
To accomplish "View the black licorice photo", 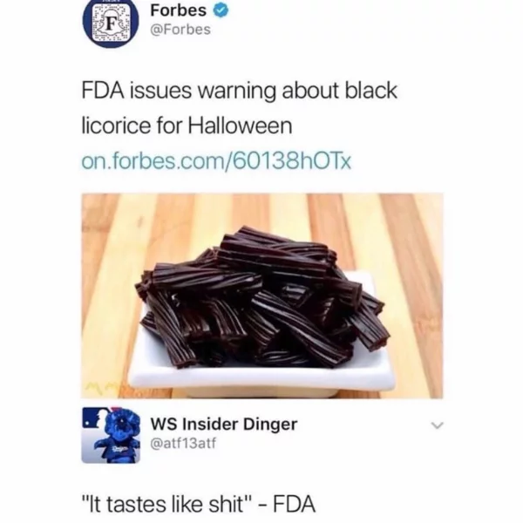I will click(262, 295).
